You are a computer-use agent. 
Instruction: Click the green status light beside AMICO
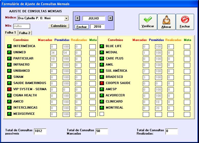point(9,101)
